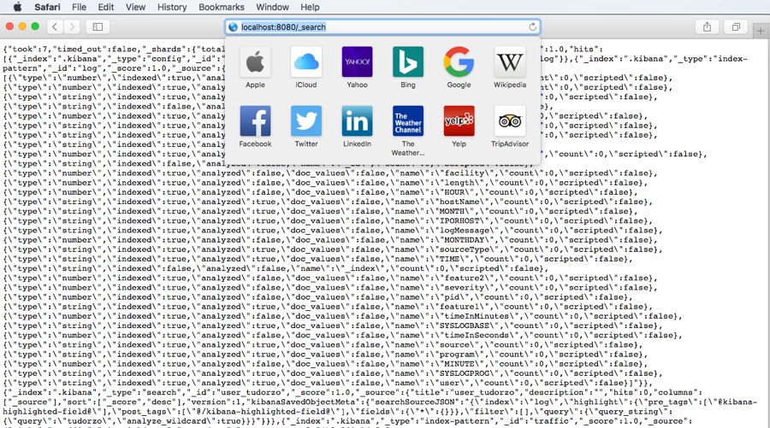Screen dimensions: 770x428
Task: Open the TripAdvisor favorite tile
Action: 510,121
